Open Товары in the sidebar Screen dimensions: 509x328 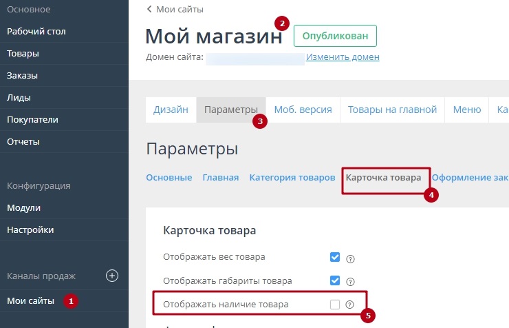(64, 54)
